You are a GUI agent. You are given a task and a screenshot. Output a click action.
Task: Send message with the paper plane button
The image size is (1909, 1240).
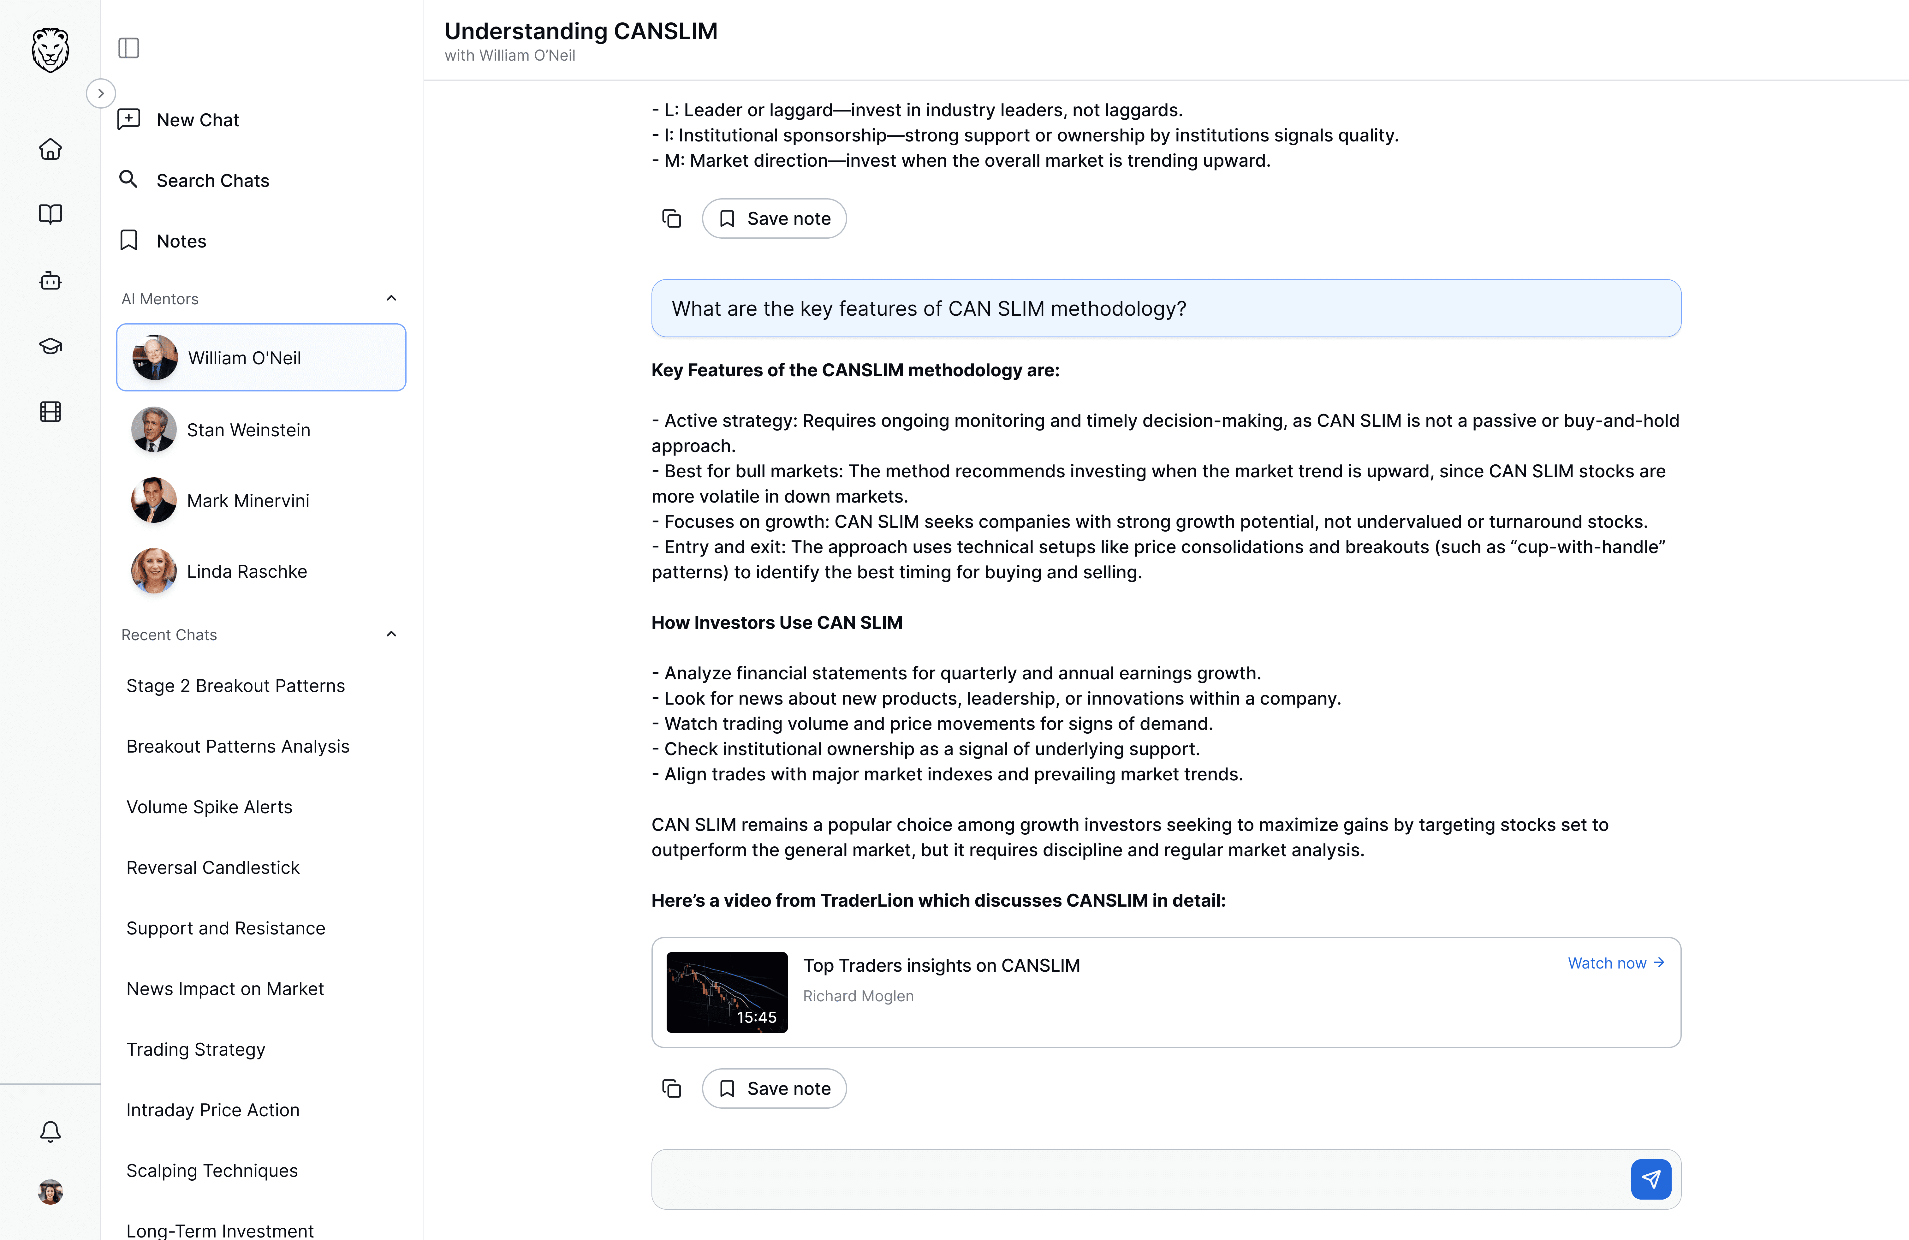point(1651,1179)
